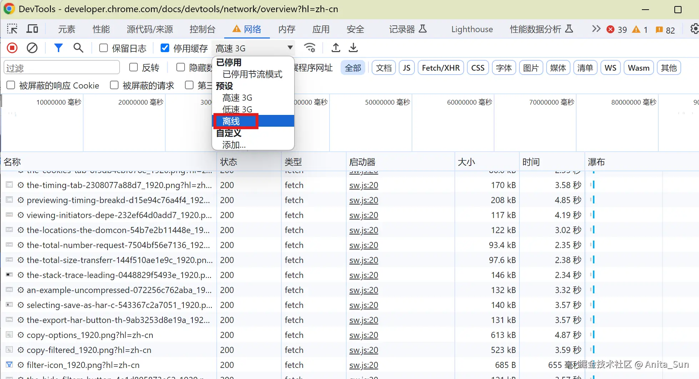699x379 pixels.
Task: Choose 已停用节流模式 from throttling menu
Action: point(252,74)
